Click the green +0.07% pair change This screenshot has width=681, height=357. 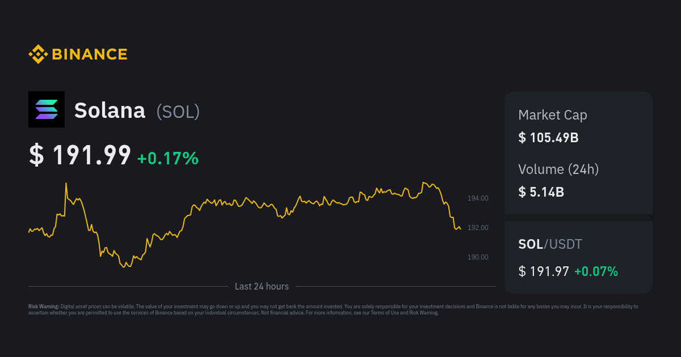[596, 271]
